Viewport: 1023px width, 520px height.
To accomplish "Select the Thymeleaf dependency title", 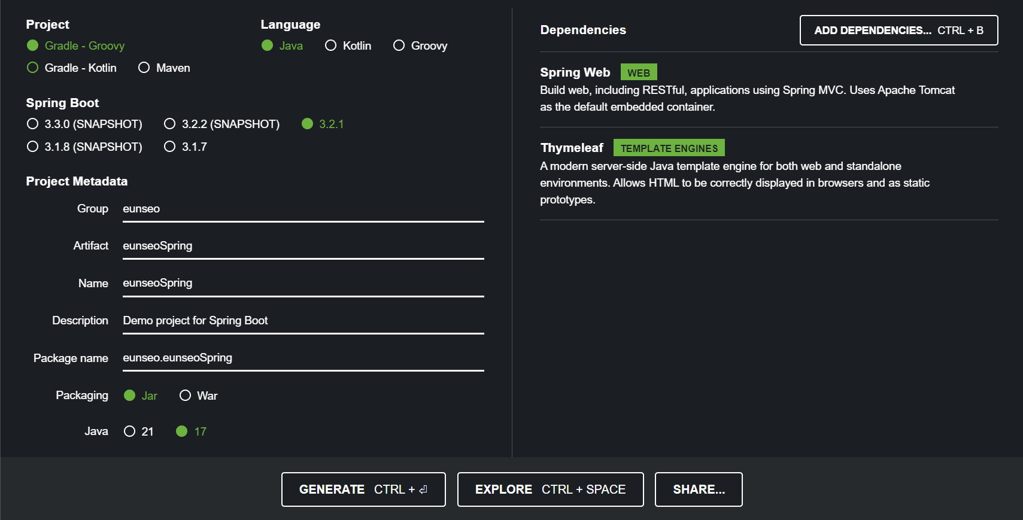I will pos(572,148).
